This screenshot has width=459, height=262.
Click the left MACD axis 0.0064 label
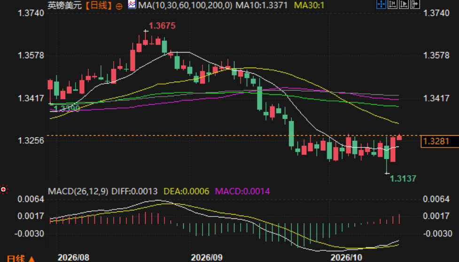[x=31, y=200]
